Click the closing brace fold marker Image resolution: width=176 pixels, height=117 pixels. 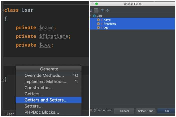2,80
